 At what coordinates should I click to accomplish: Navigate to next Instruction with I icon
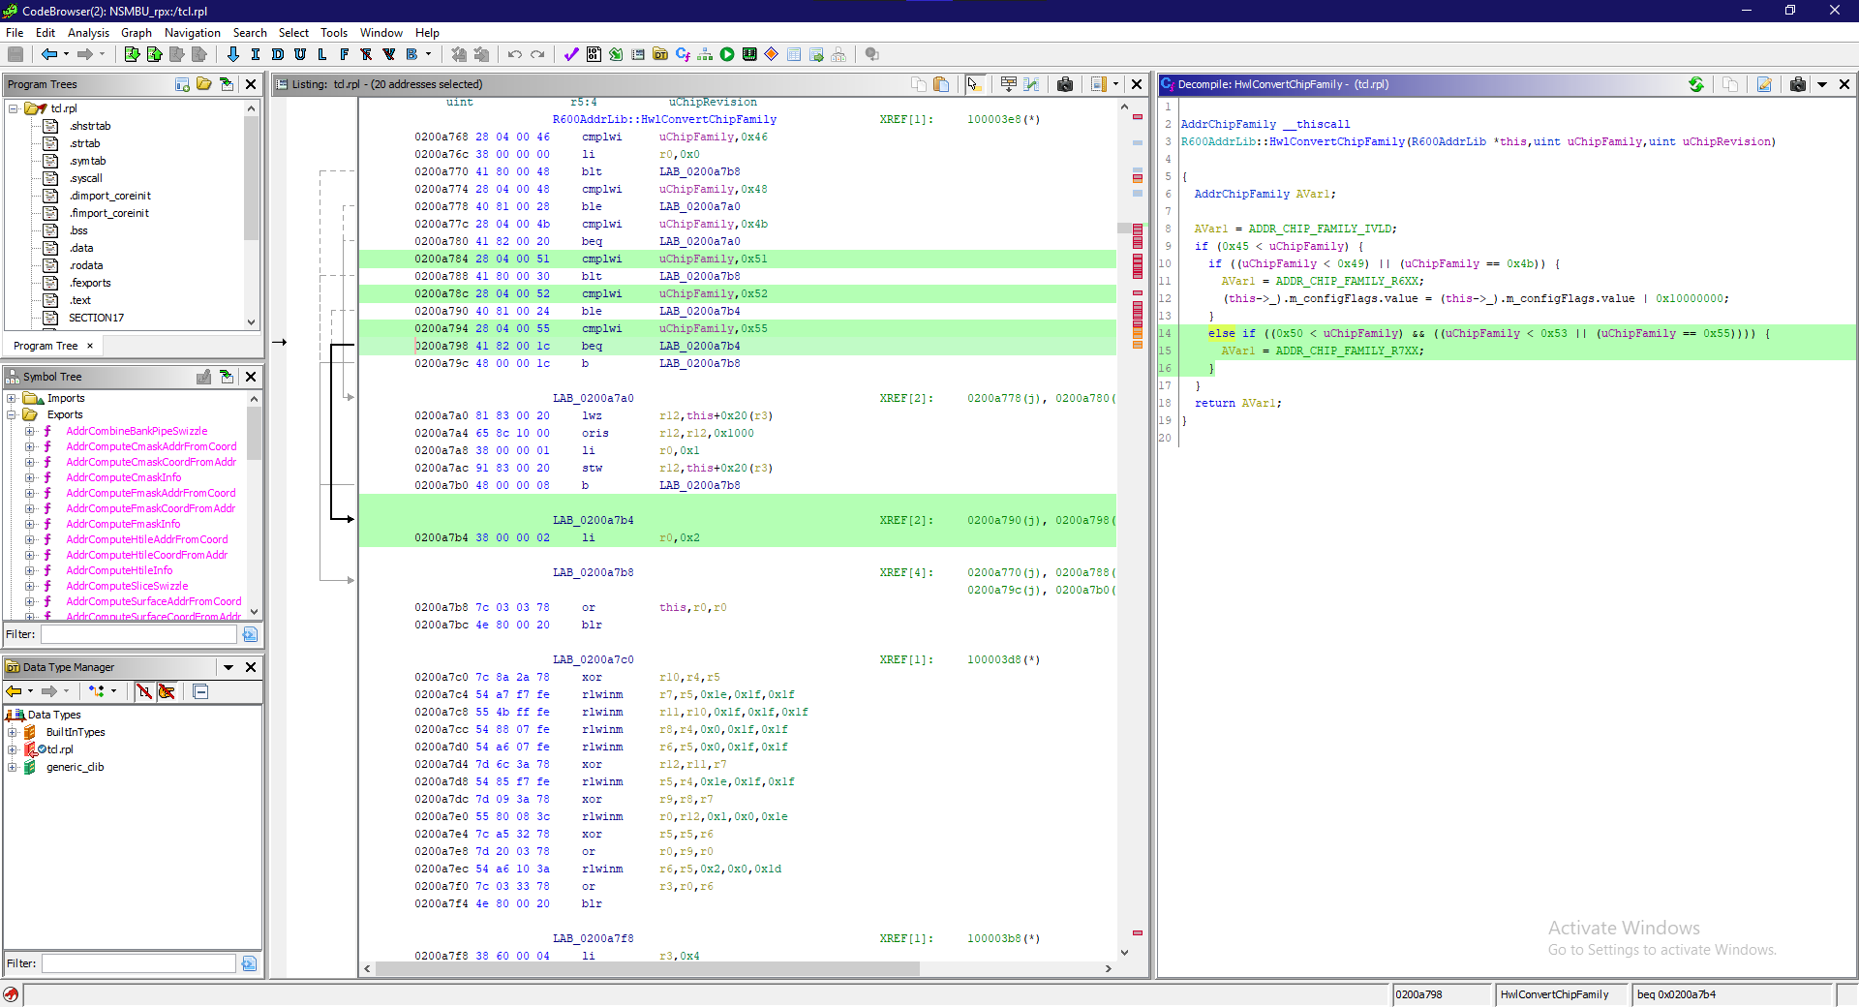pyautogui.click(x=256, y=55)
